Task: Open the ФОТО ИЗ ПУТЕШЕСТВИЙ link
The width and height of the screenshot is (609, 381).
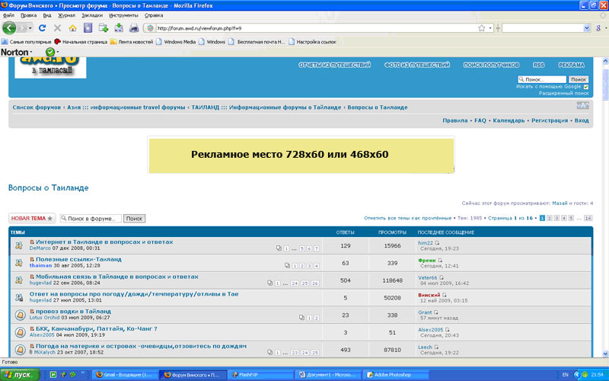Action: [417, 65]
